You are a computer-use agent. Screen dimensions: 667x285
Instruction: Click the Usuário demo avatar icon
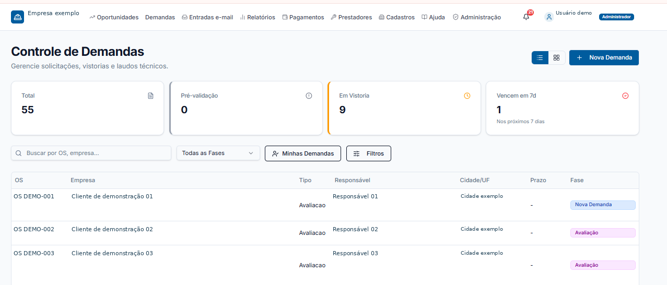(549, 17)
